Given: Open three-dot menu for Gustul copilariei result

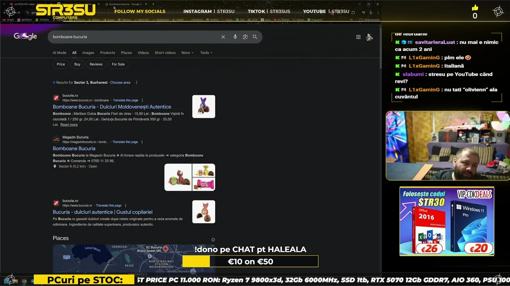Looking at the screenshot, I should (x=126, y=206).
